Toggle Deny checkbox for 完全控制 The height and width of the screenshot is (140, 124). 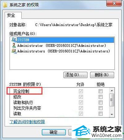100,91
